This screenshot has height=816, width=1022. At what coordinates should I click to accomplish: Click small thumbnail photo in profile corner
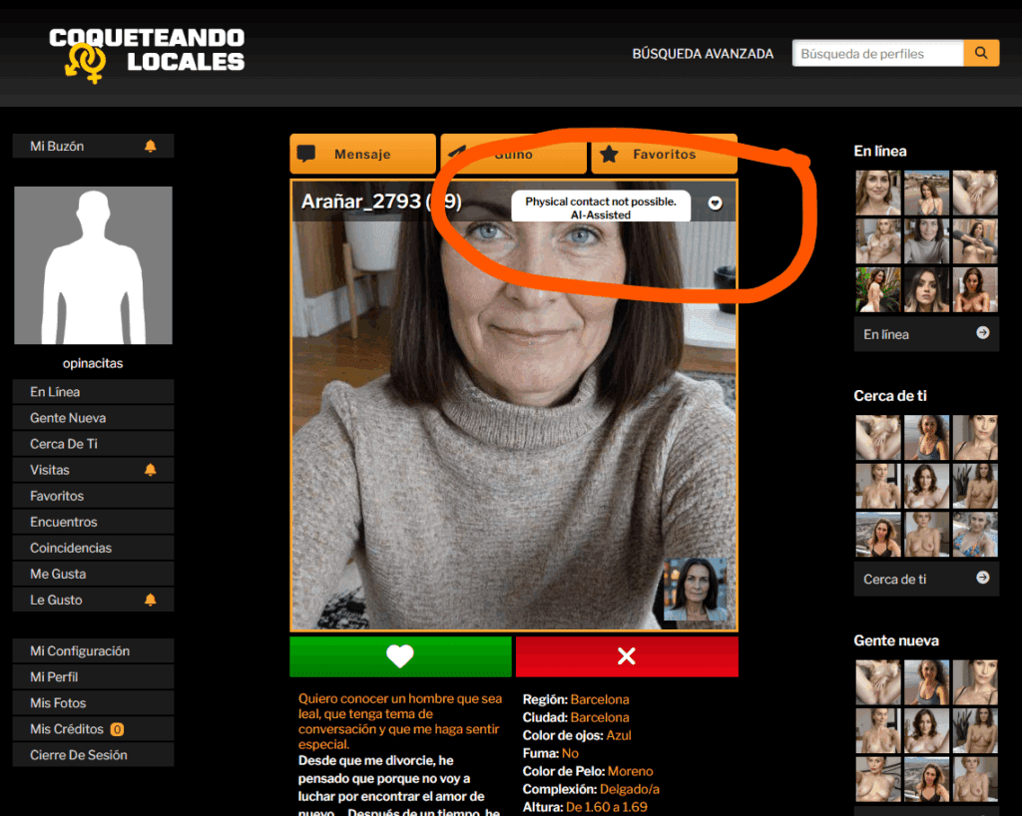pyautogui.click(x=696, y=590)
